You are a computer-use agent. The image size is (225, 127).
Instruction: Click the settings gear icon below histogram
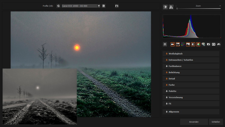pos(165,44)
